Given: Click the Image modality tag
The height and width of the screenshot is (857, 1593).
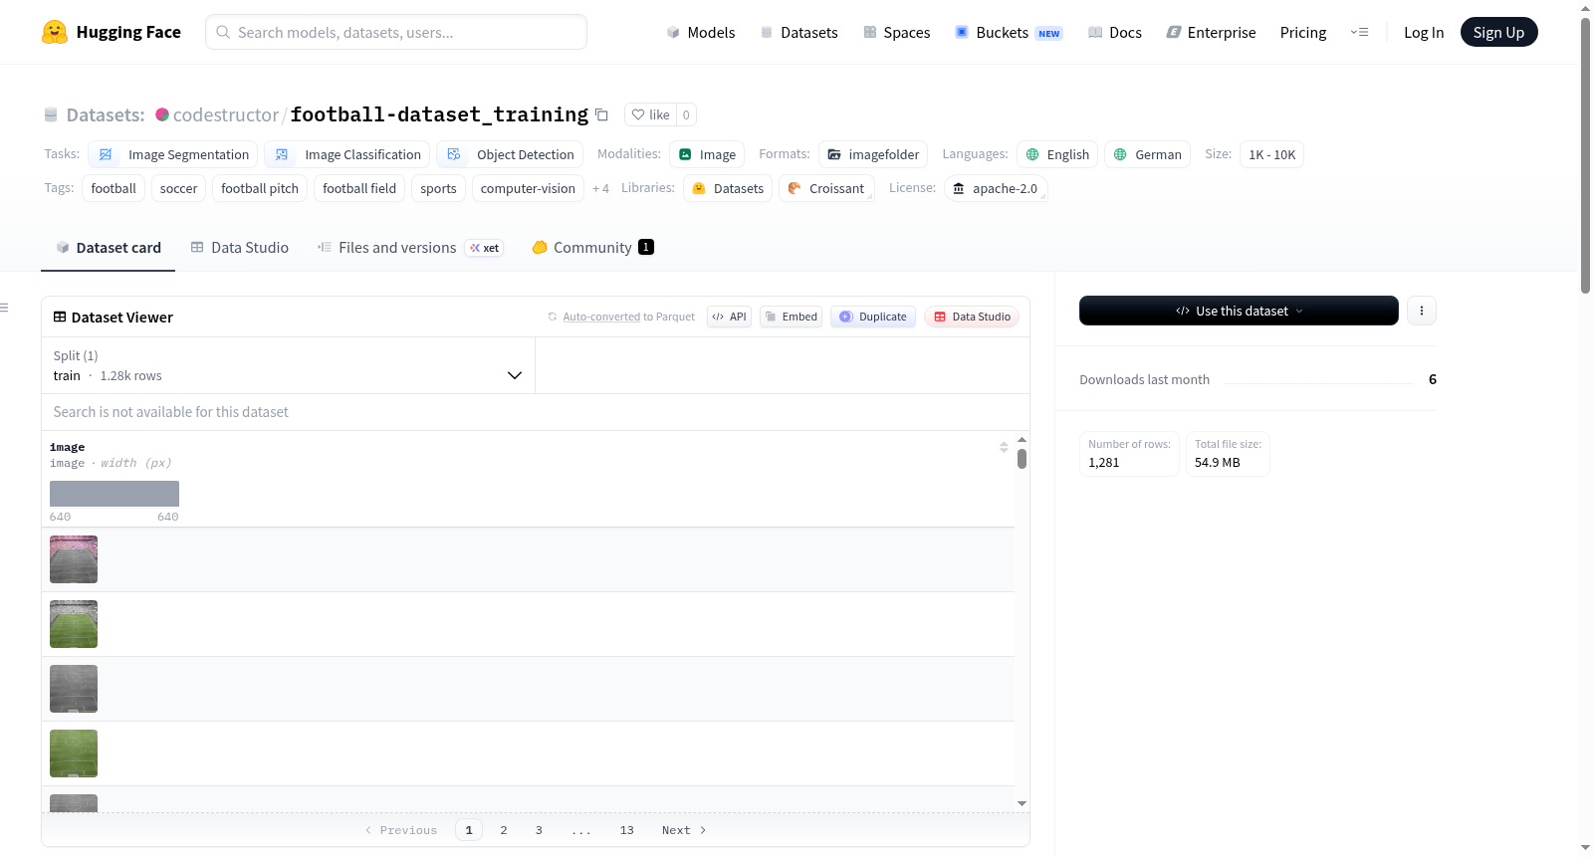Looking at the screenshot, I should click(707, 154).
